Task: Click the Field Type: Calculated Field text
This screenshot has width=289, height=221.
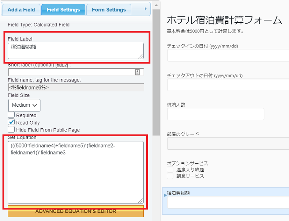Action: tap(39, 25)
